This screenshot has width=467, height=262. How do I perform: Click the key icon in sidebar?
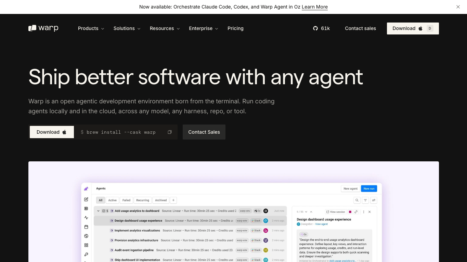(x=86, y=254)
